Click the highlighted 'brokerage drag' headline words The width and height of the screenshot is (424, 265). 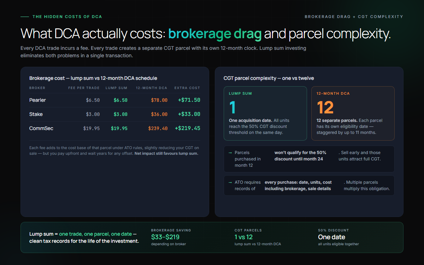pyautogui.click(x=215, y=34)
